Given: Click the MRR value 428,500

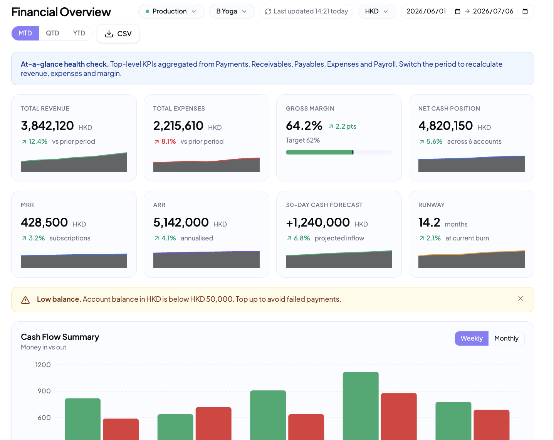Looking at the screenshot, I should pyautogui.click(x=44, y=222).
